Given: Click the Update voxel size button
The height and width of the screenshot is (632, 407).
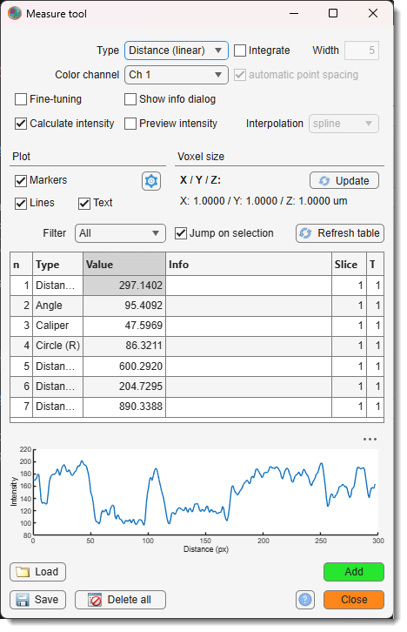Looking at the screenshot, I should click(344, 180).
